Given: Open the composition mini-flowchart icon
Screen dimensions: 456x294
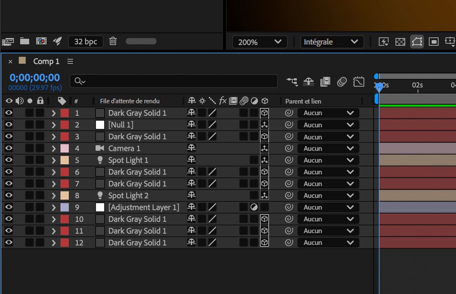Looking at the screenshot, I should coord(292,81).
